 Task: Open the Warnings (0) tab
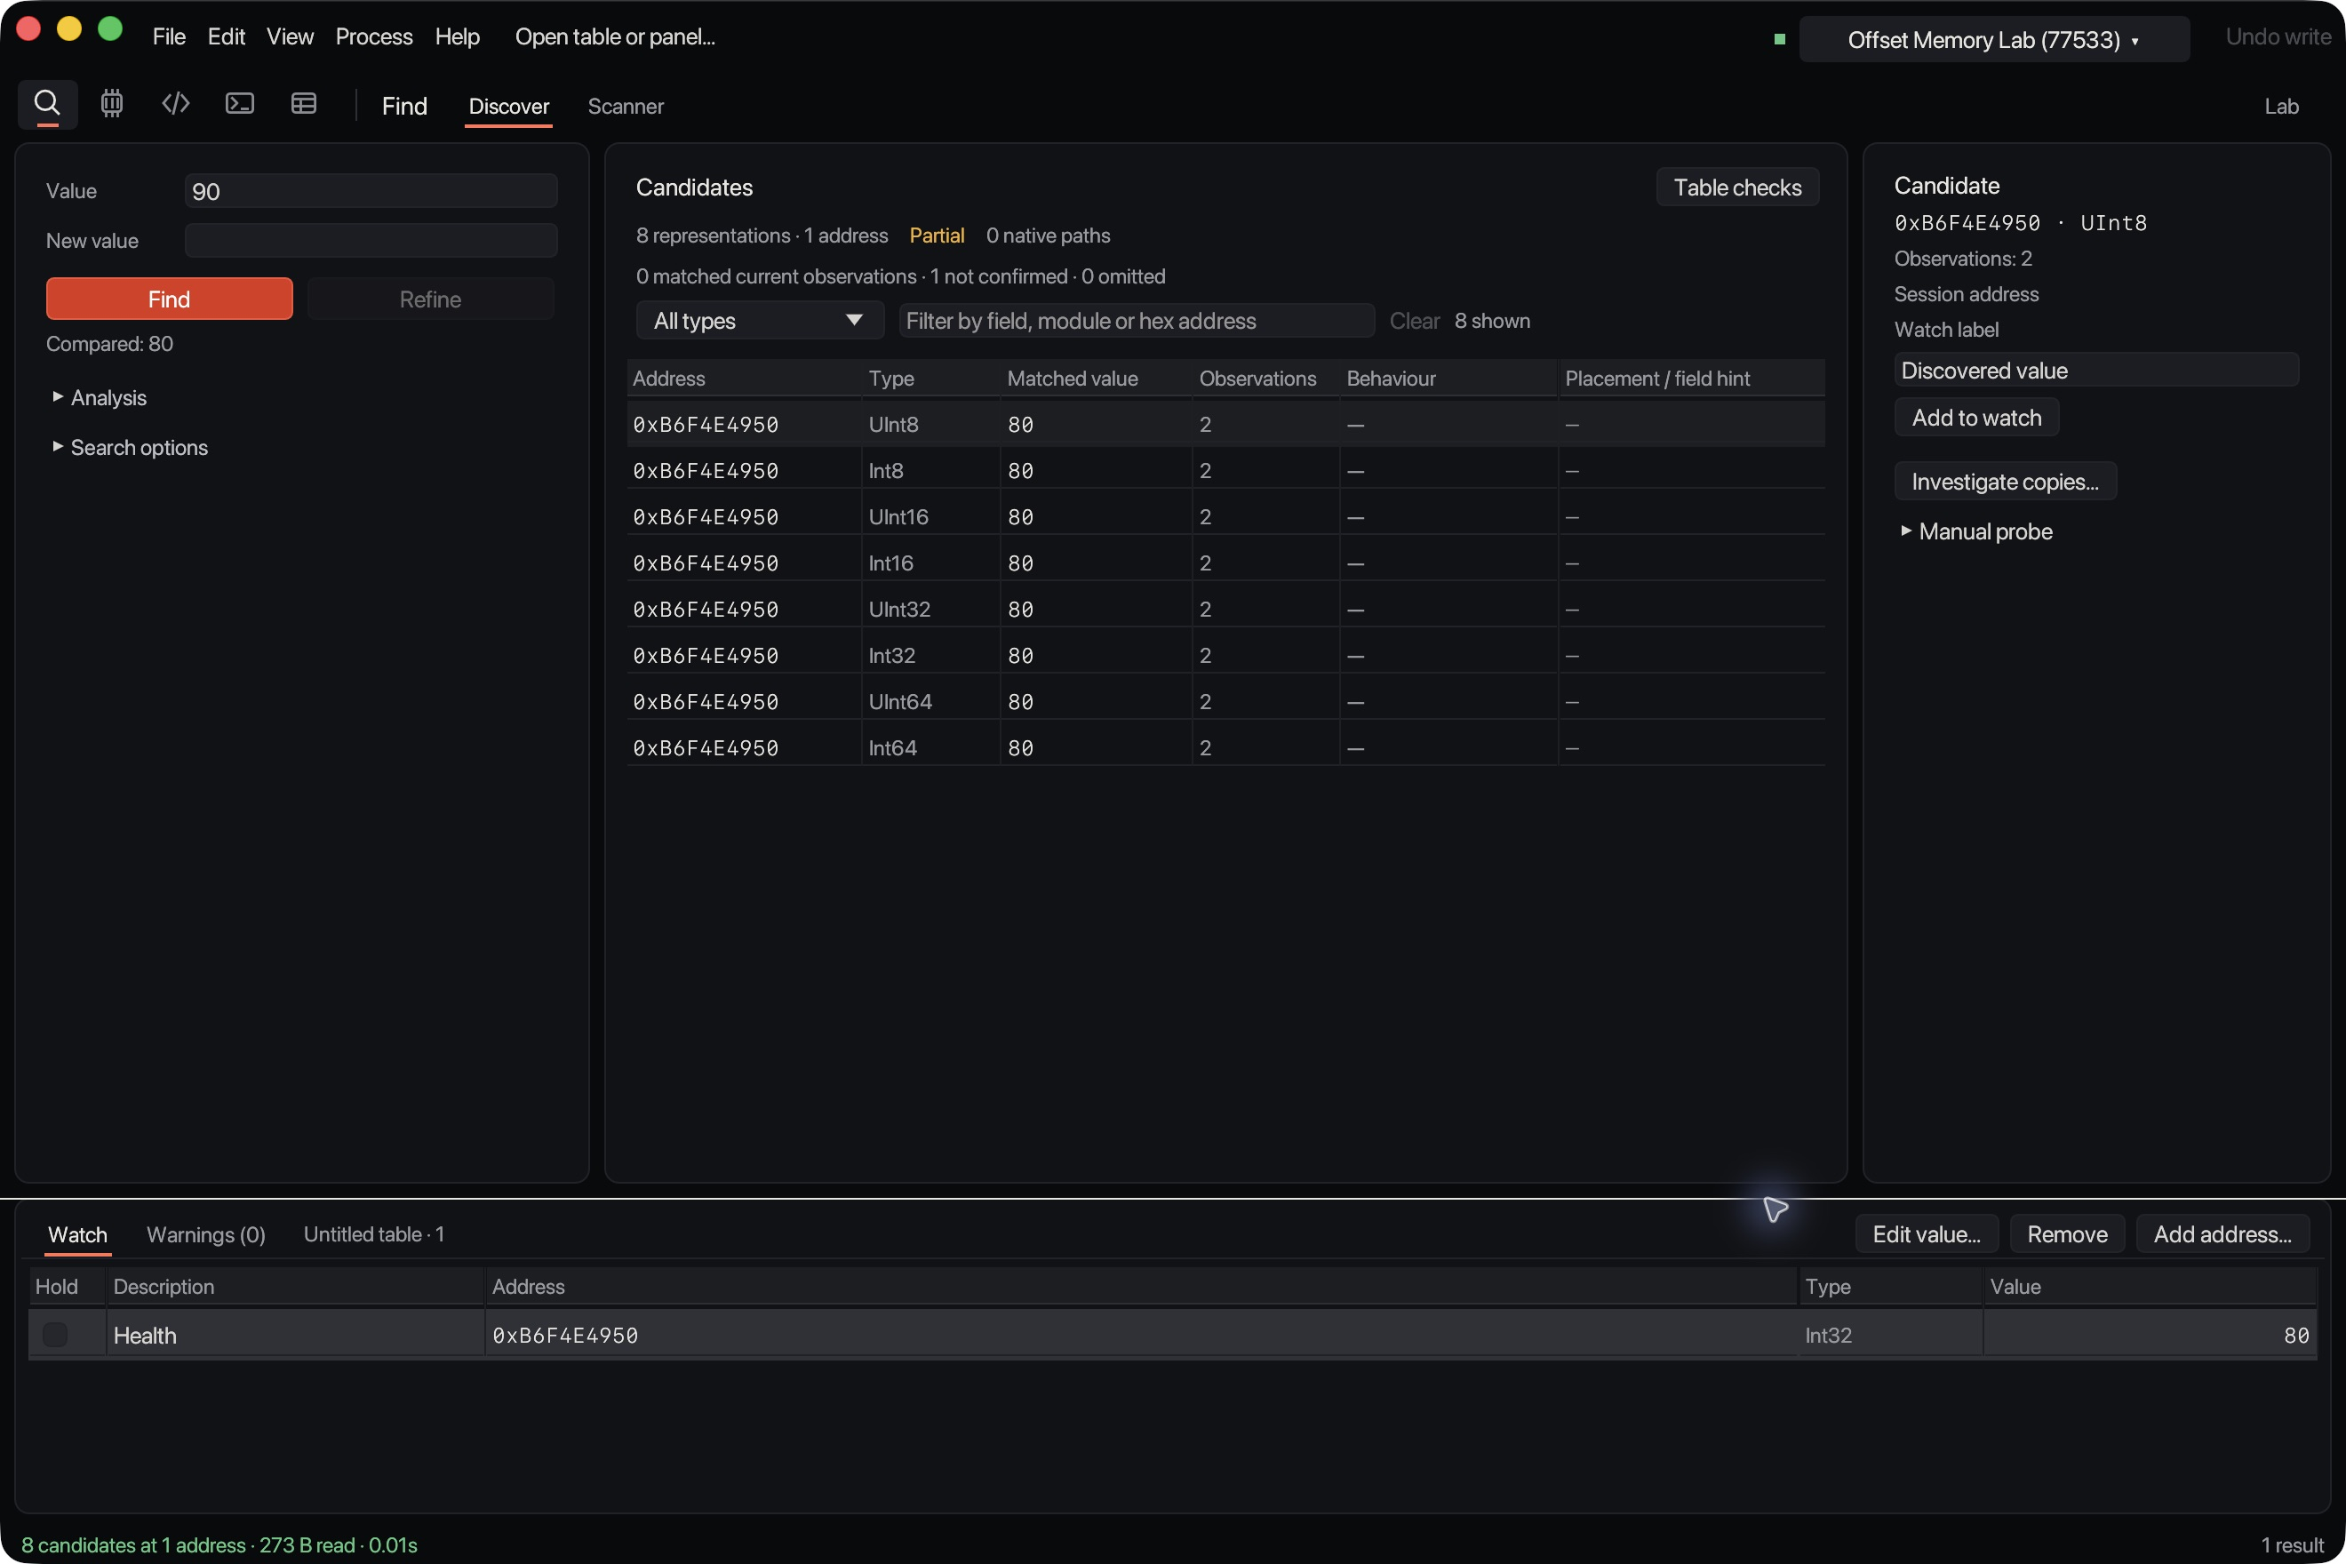pos(205,1233)
